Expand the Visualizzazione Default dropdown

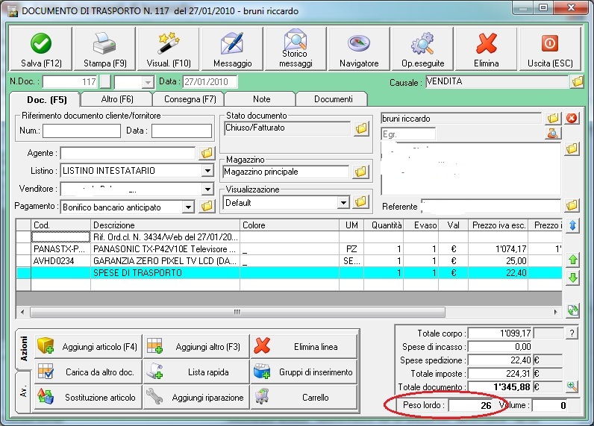(x=343, y=203)
